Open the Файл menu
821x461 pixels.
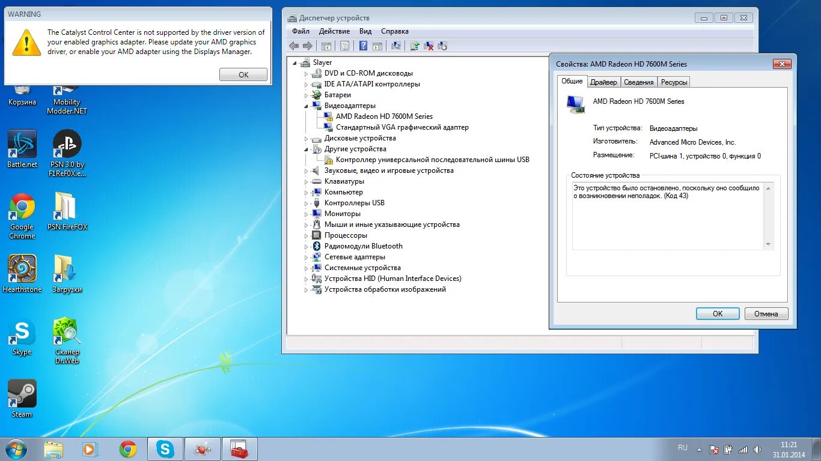point(301,31)
